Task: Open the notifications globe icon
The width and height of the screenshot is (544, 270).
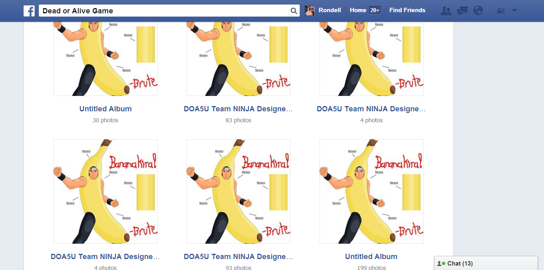Action: click(478, 11)
